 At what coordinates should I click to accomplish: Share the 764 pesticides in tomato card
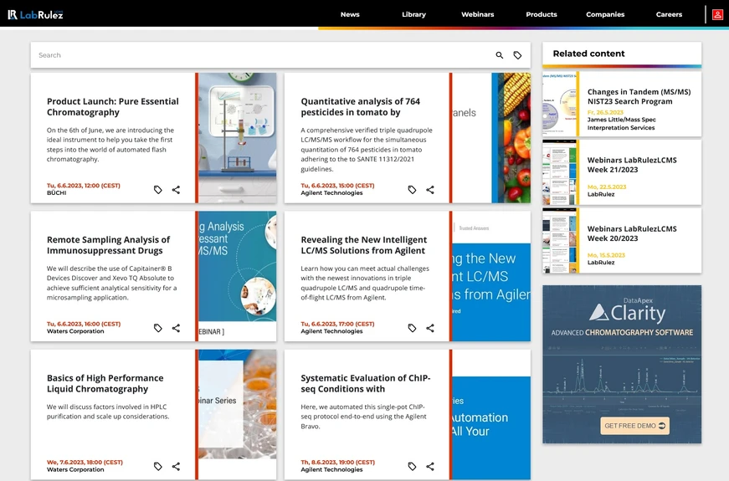point(430,190)
